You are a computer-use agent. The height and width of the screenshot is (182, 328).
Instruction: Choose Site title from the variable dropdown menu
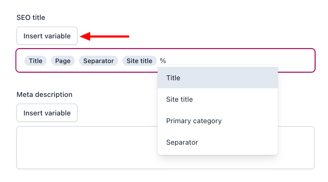coord(179,99)
